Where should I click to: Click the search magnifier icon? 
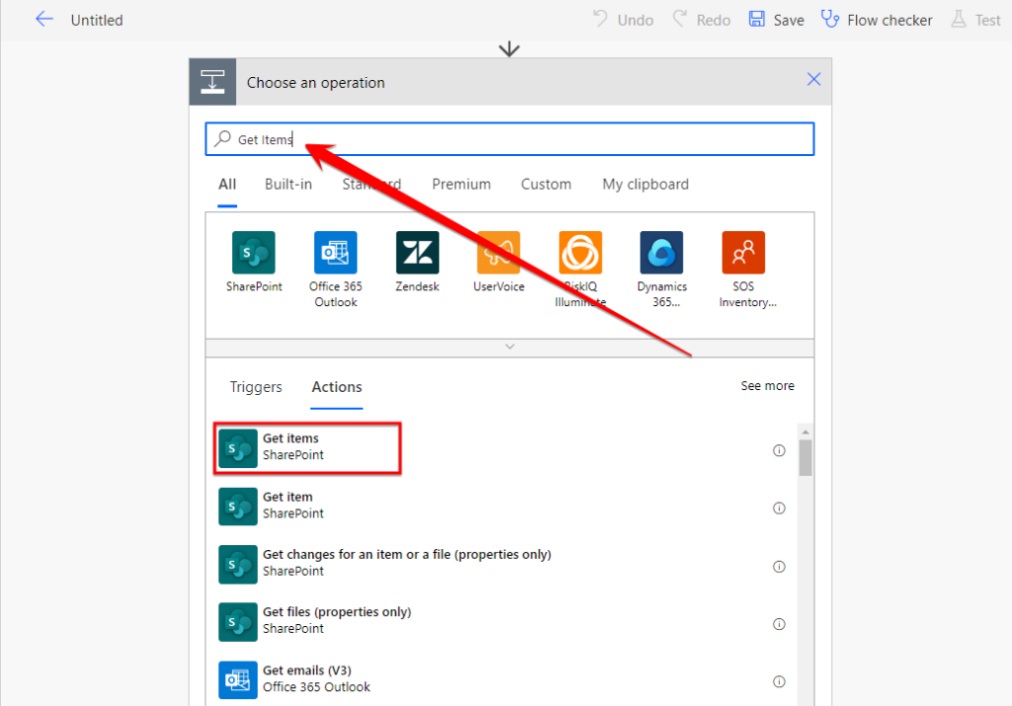[x=222, y=138]
